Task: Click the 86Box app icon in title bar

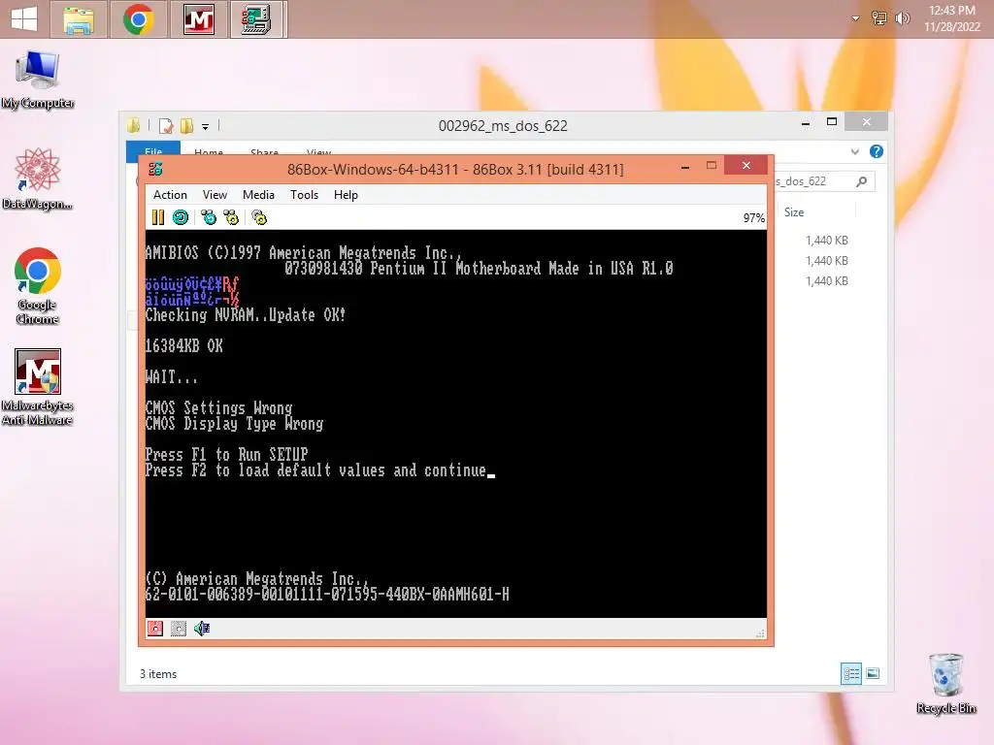Action: (155, 169)
